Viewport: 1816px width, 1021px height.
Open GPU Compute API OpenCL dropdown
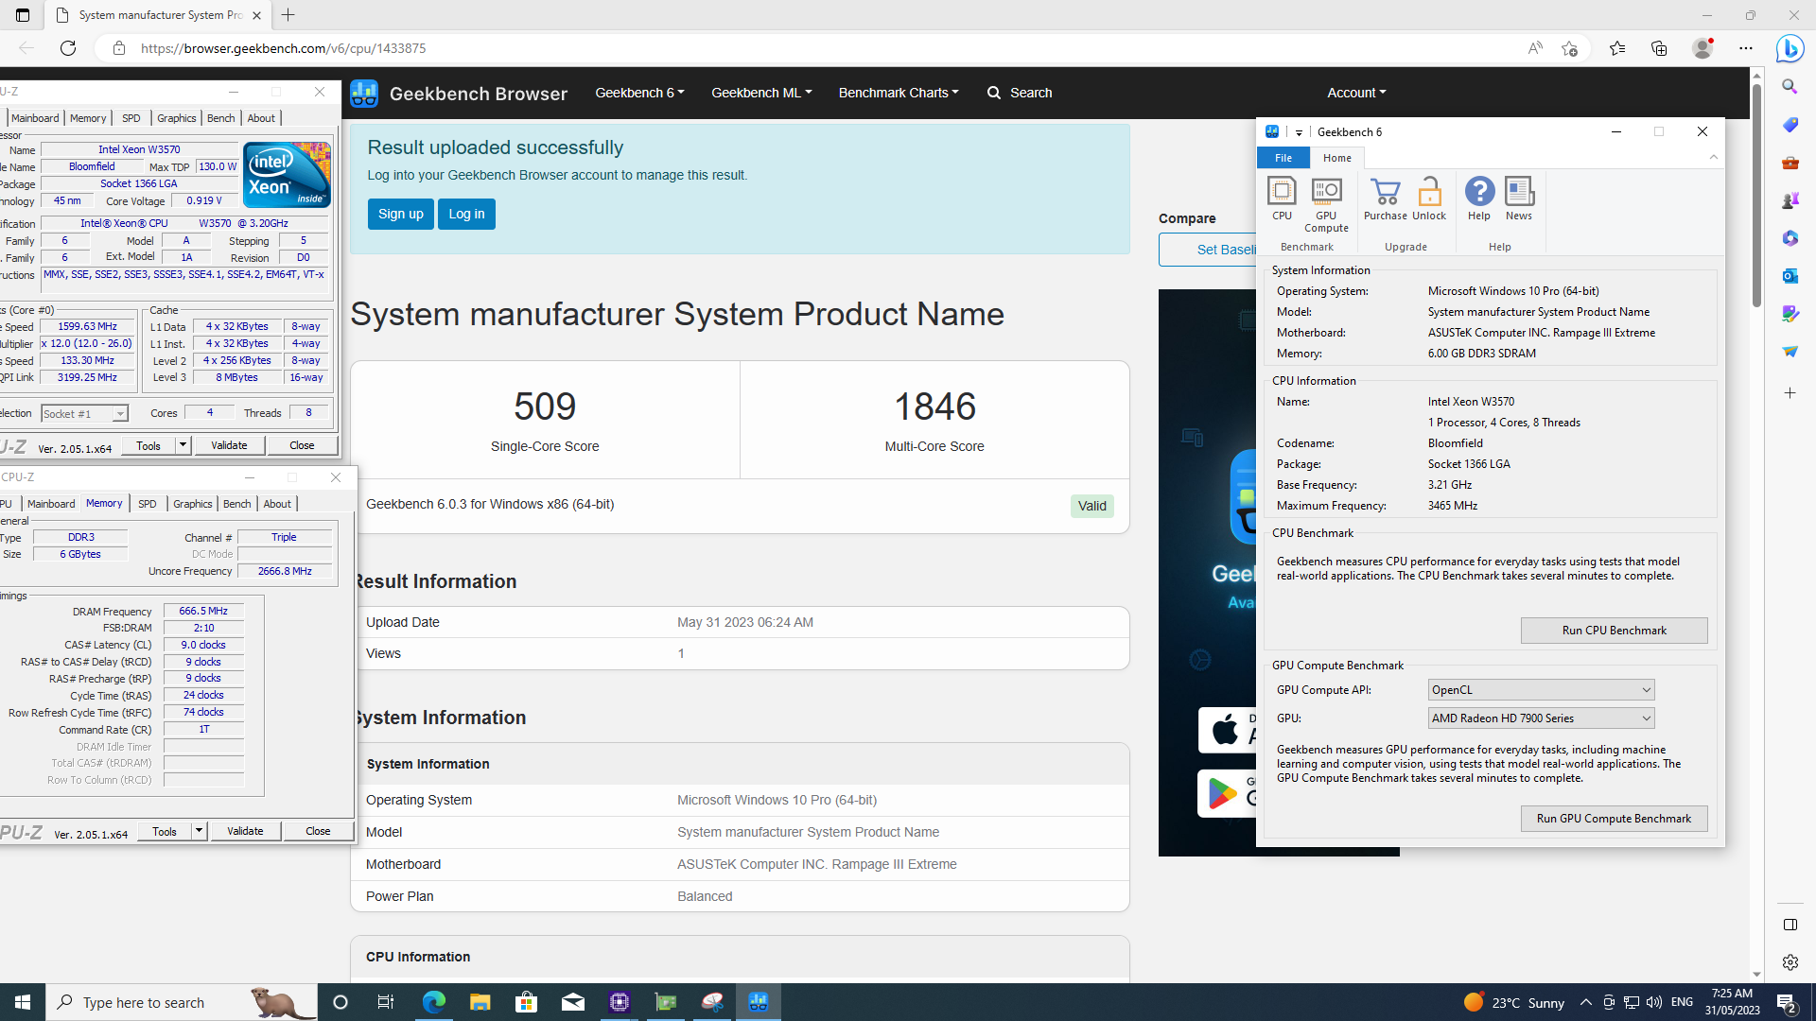(x=1541, y=690)
